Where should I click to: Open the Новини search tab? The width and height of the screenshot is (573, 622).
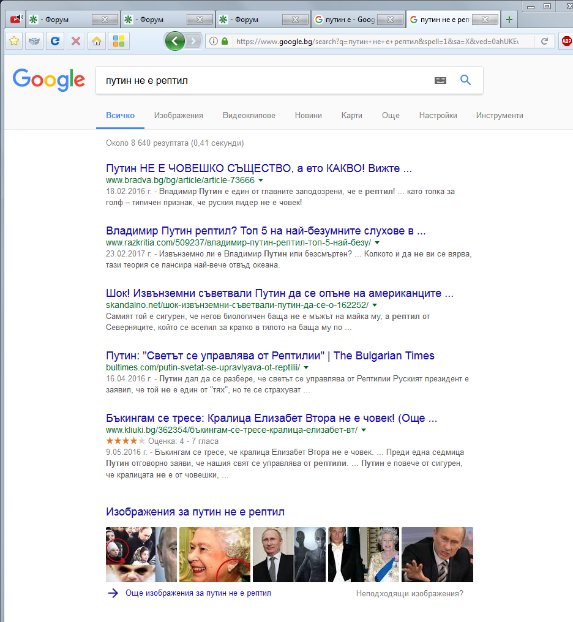(309, 116)
